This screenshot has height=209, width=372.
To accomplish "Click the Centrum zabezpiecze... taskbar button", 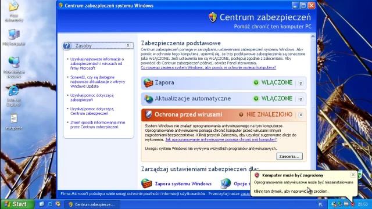I will pos(92,204).
